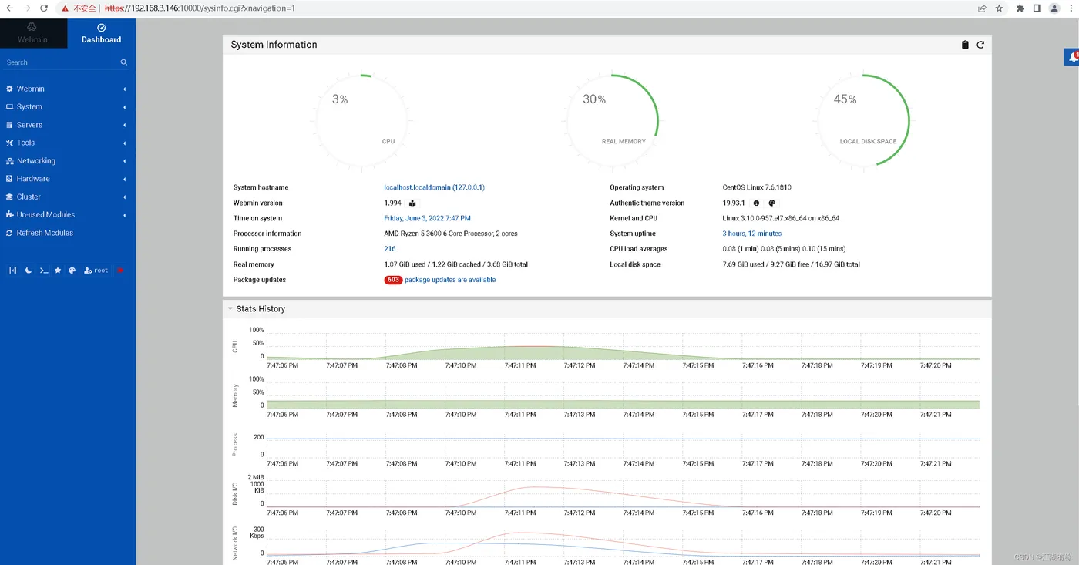The width and height of the screenshot is (1079, 565).
Task: Open the browser three-dot menu
Action: pyautogui.click(x=1071, y=8)
